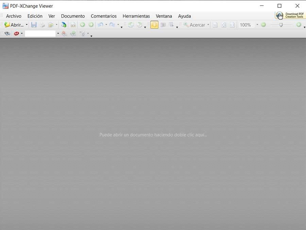
Task: Click the green zoom out minus button
Action: pos(263,25)
